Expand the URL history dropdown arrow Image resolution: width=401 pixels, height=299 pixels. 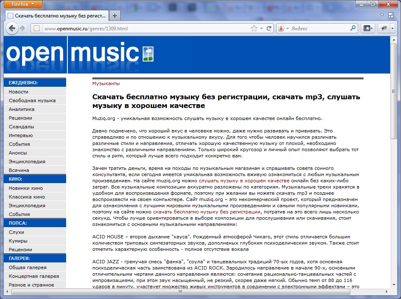click(x=261, y=28)
